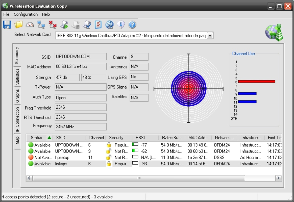Sort by the Infrastruc... column header
Screen dimensions: 294x202
pyautogui.click(x=251, y=138)
